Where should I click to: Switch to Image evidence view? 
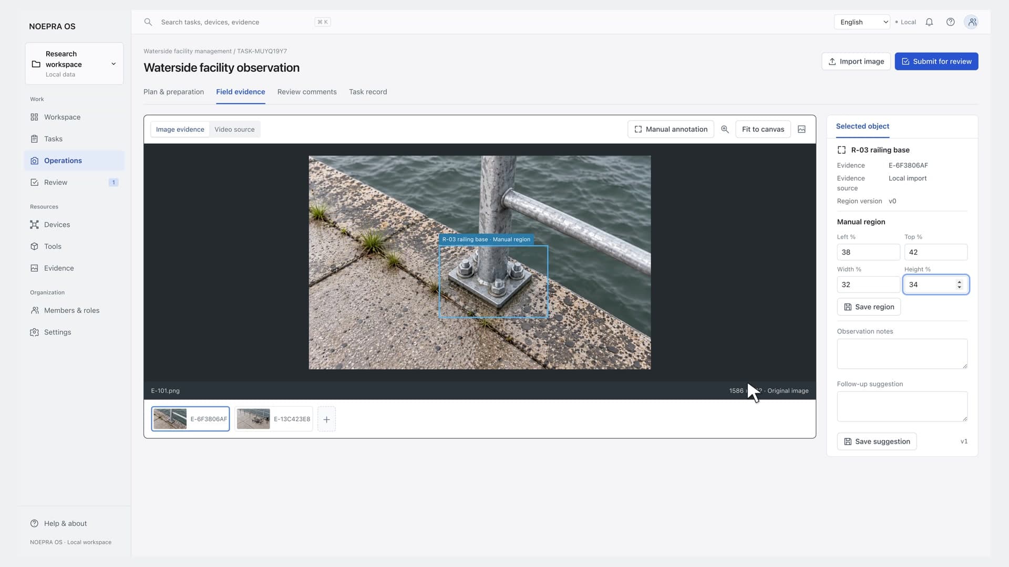(x=180, y=130)
